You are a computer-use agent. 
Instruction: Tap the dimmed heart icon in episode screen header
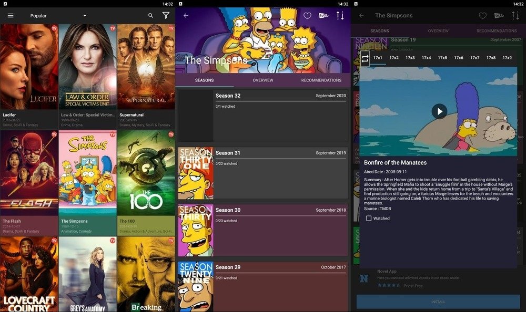[483, 15]
